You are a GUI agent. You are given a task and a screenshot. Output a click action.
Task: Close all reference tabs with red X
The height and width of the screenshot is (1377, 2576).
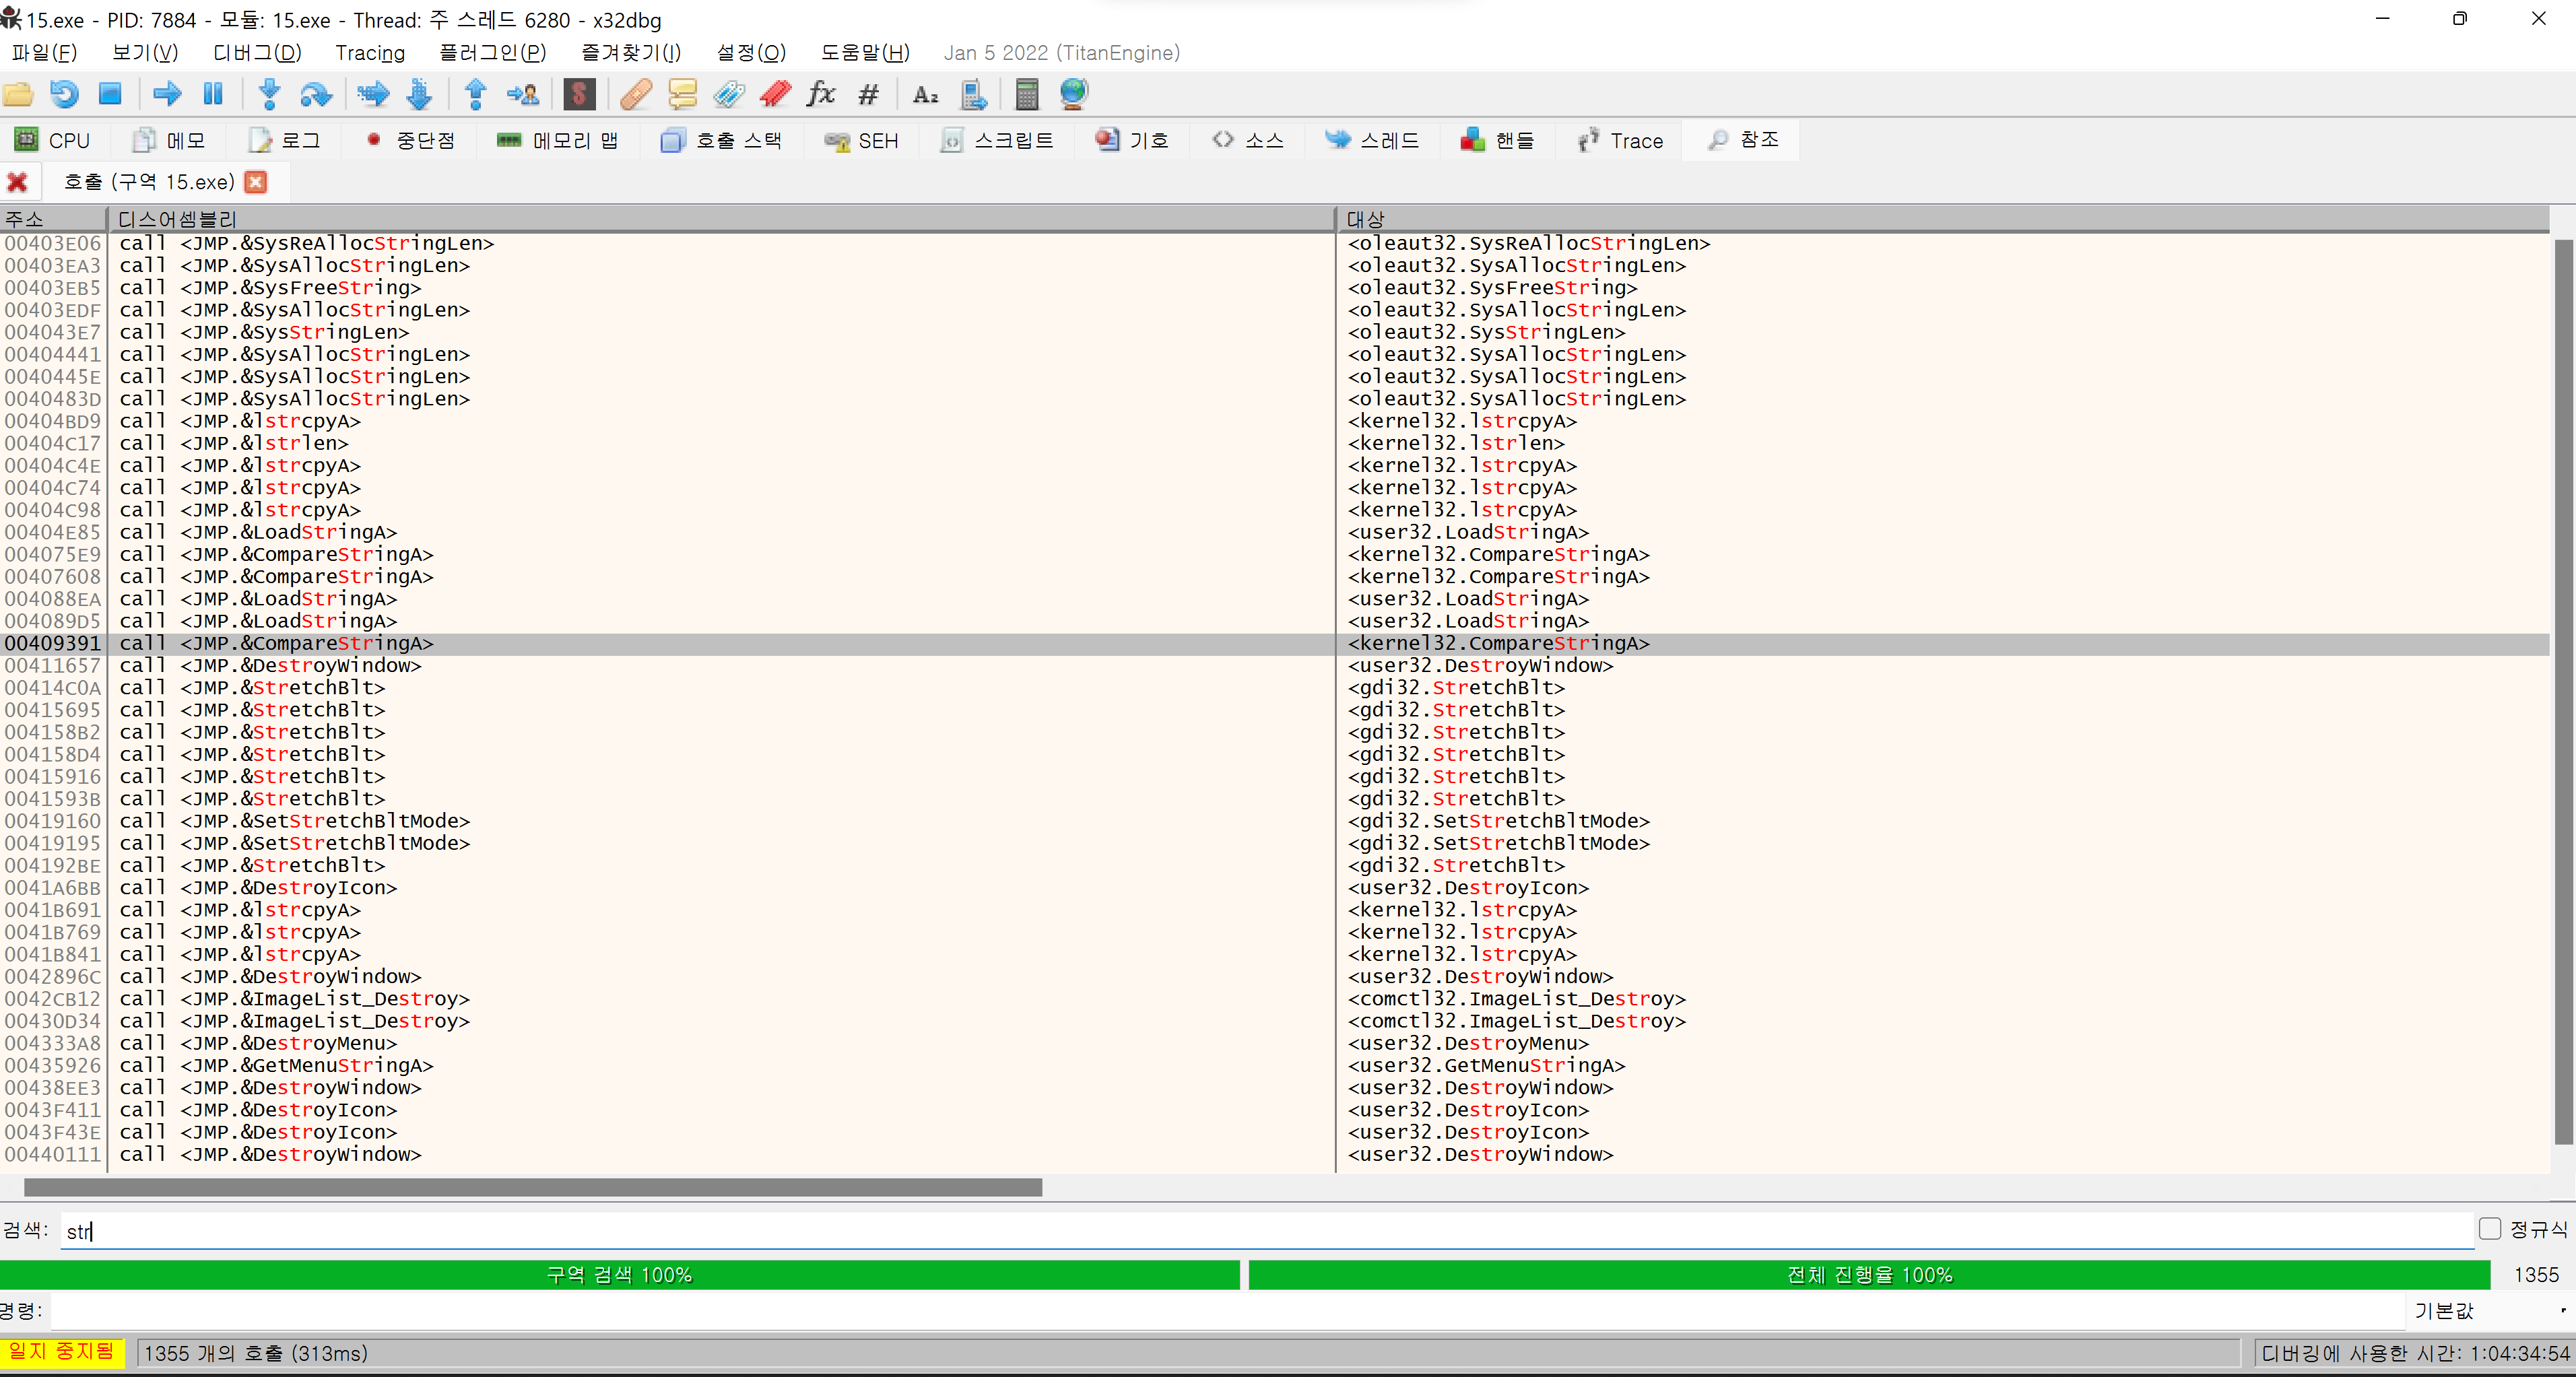point(17,182)
